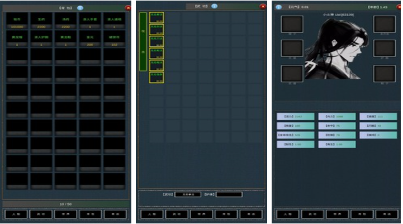Open the last bottom tab in the skills panel
The height and width of the screenshot is (224, 403).
tap(251, 214)
